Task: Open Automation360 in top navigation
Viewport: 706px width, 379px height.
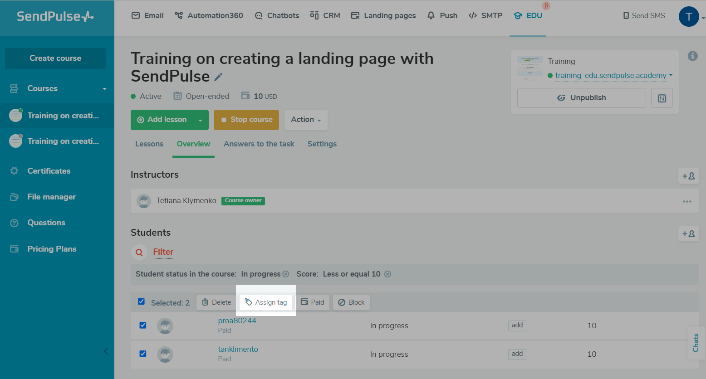Action: [209, 15]
